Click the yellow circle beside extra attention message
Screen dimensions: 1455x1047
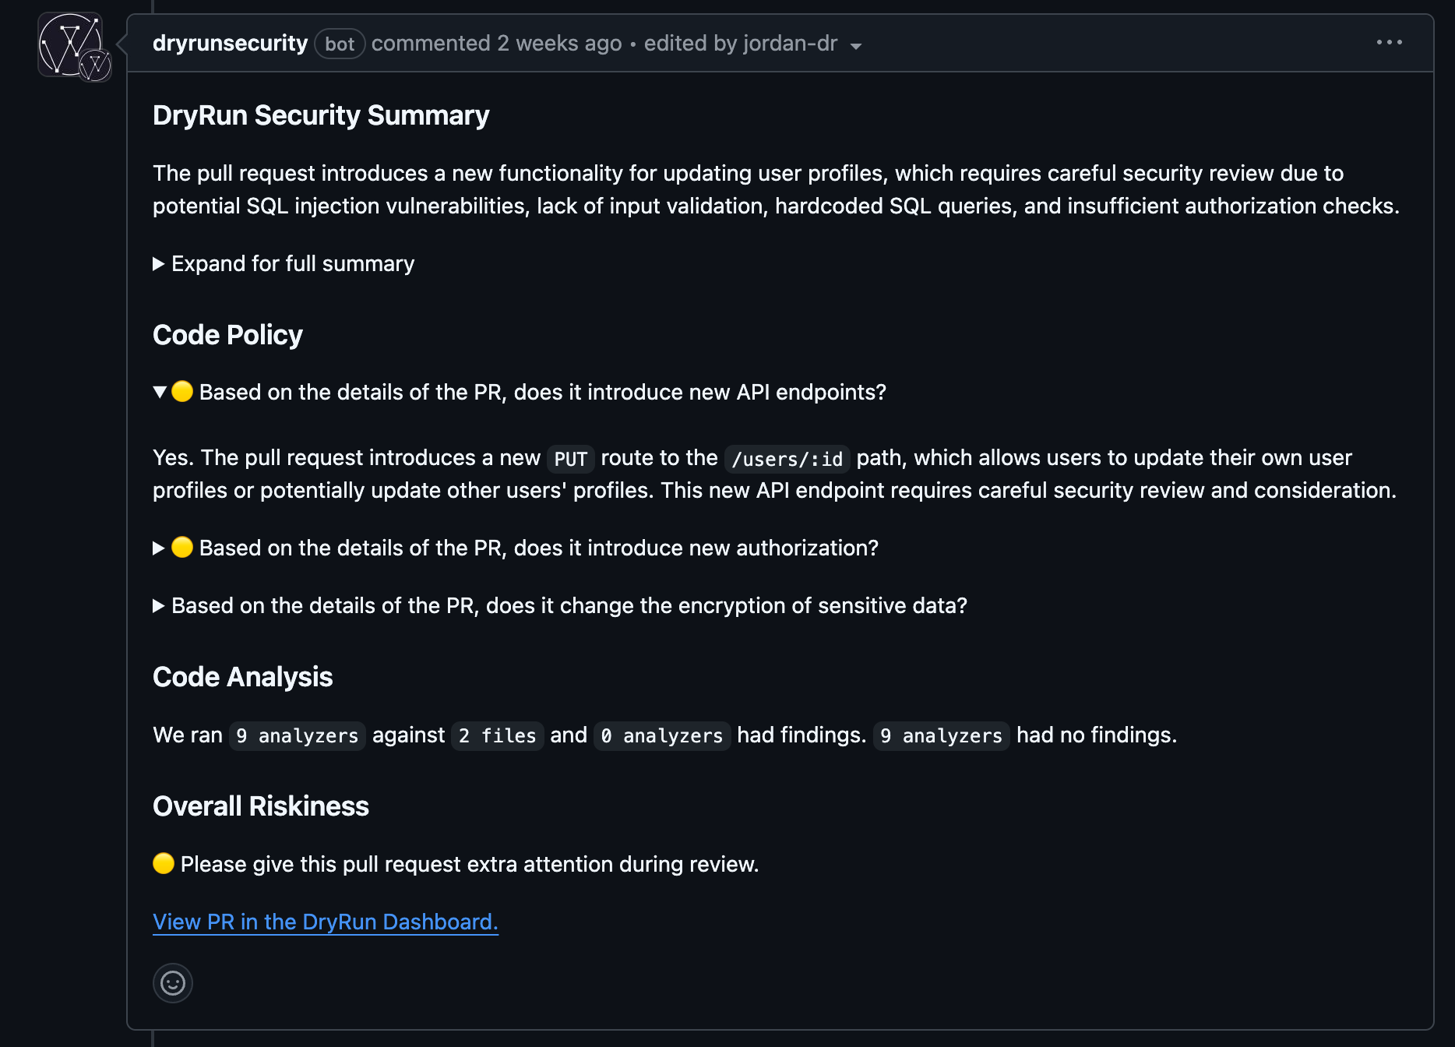point(164,864)
